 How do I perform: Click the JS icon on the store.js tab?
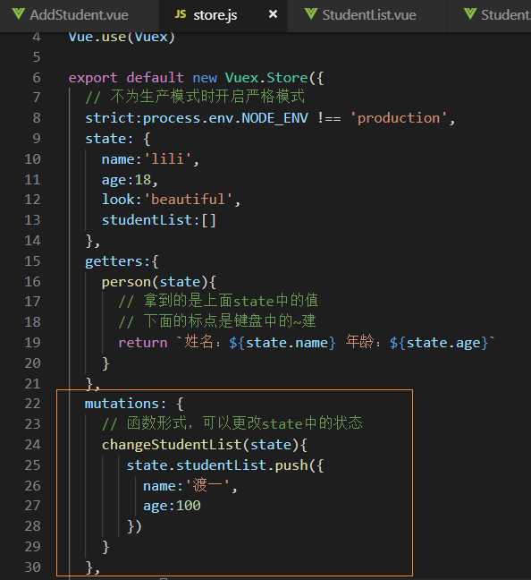(x=181, y=14)
